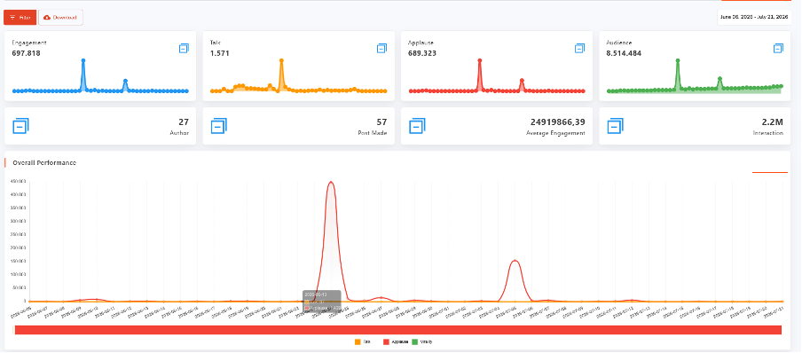Open the date range picker

click(754, 17)
